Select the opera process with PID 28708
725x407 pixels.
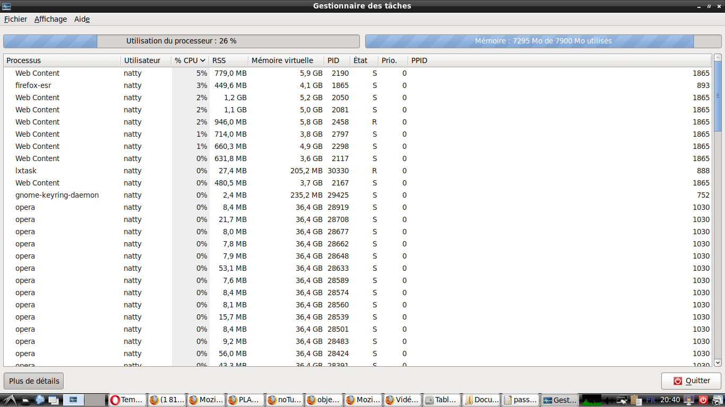pos(357,219)
